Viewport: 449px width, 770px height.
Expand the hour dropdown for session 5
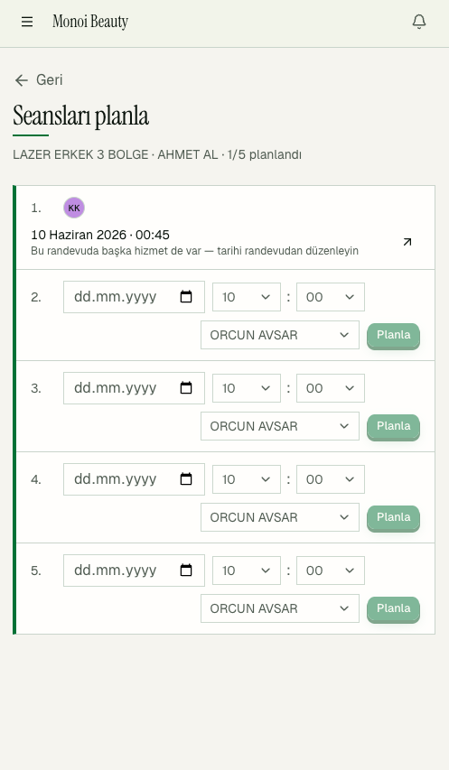coord(247,571)
